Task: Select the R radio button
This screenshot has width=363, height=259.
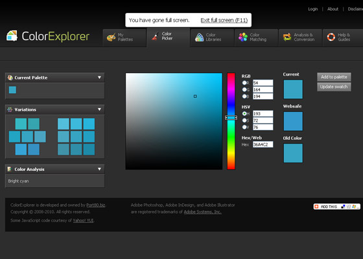Action: tap(244, 83)
